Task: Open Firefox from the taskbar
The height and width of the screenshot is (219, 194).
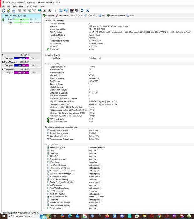Action: point(107,216)
